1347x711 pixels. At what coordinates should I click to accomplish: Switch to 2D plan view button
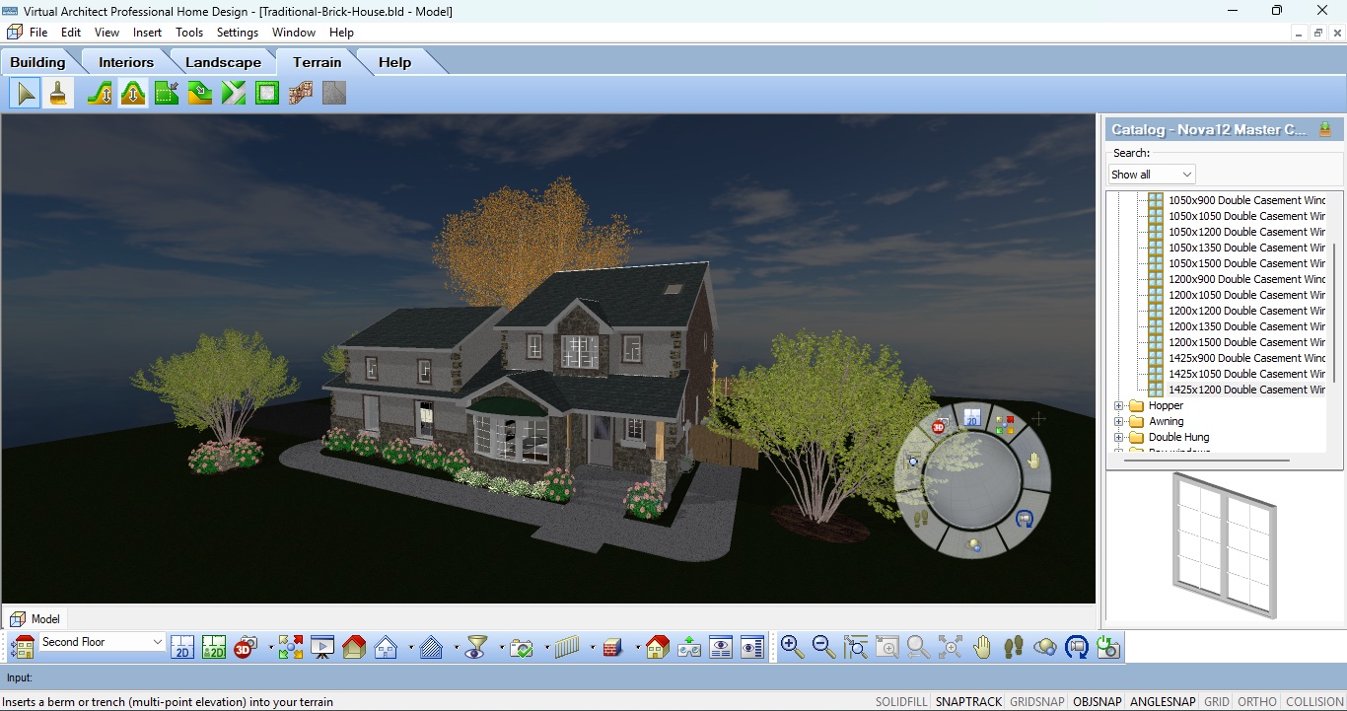(182, 647)
